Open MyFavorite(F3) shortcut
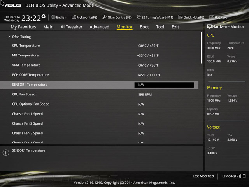Screen dimensions: 249x187 (x=87, y=17)
